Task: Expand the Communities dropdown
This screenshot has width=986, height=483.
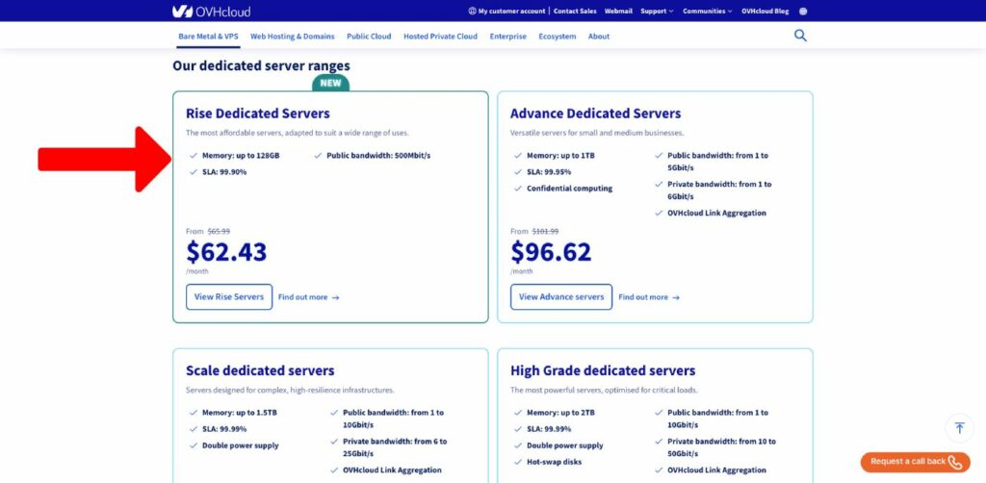Action: click(x=707, y=12)
